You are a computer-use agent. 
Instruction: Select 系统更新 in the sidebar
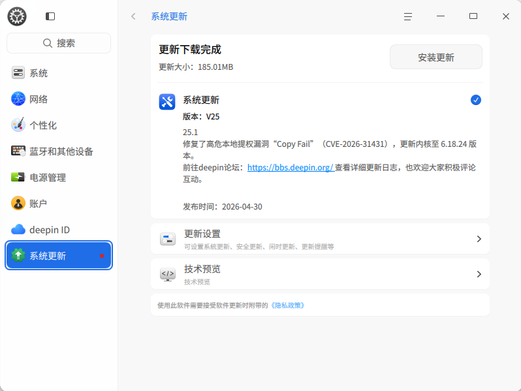(x=59, y=255)
